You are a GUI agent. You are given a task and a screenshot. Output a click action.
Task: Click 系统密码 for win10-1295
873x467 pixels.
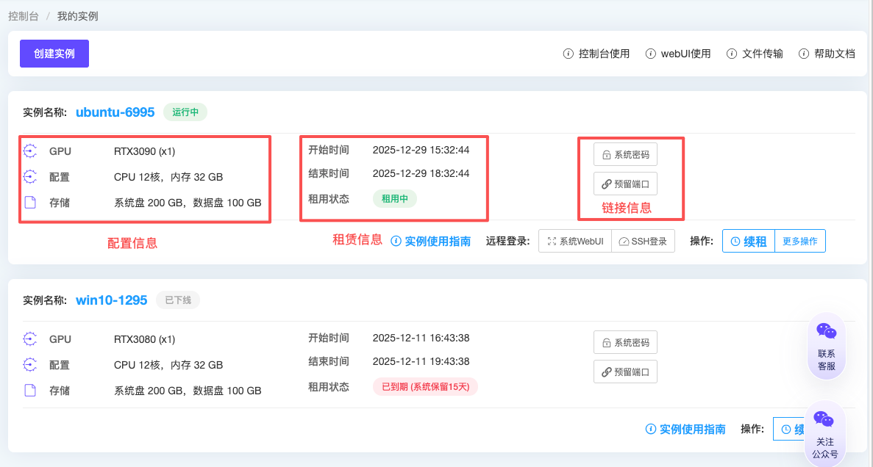coord(625,343)
